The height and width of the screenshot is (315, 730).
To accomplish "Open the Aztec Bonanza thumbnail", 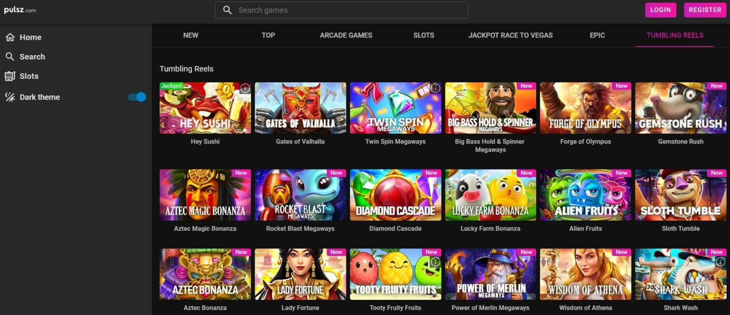I will pyautogui.click(x=205, y=274).
